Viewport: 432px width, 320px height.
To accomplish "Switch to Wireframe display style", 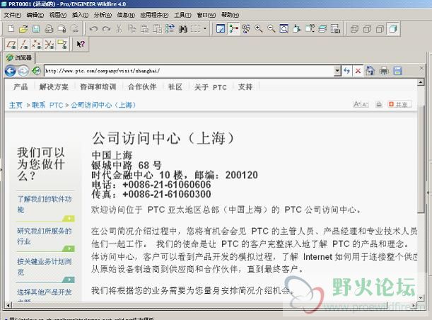I will tap(354, 29).
